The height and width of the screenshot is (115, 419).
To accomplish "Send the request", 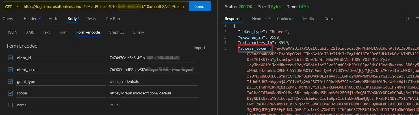I will point(200,6).
